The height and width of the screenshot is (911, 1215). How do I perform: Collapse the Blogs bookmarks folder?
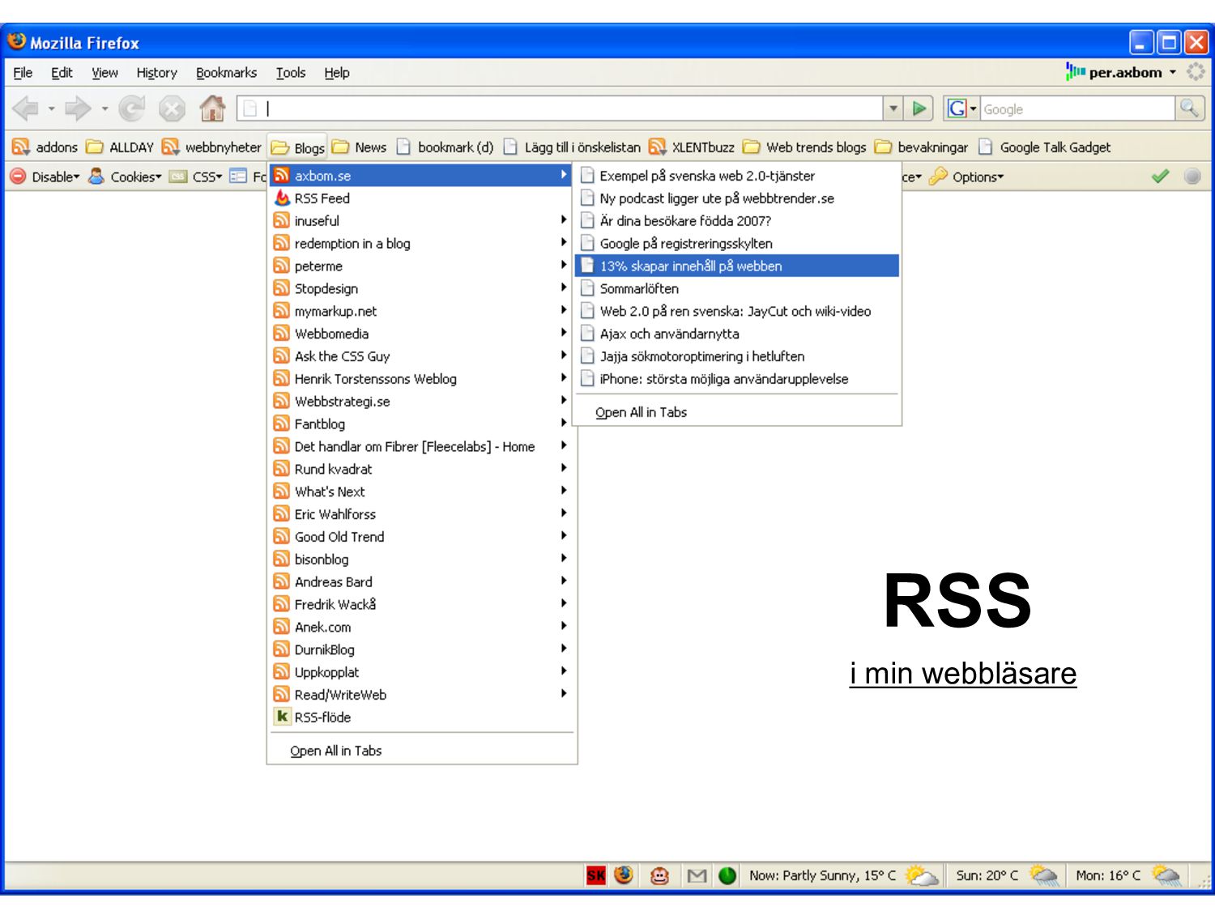[297, 148]
